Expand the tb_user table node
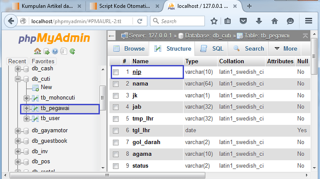Screen dimensions: 320x179 coord(26,119)
